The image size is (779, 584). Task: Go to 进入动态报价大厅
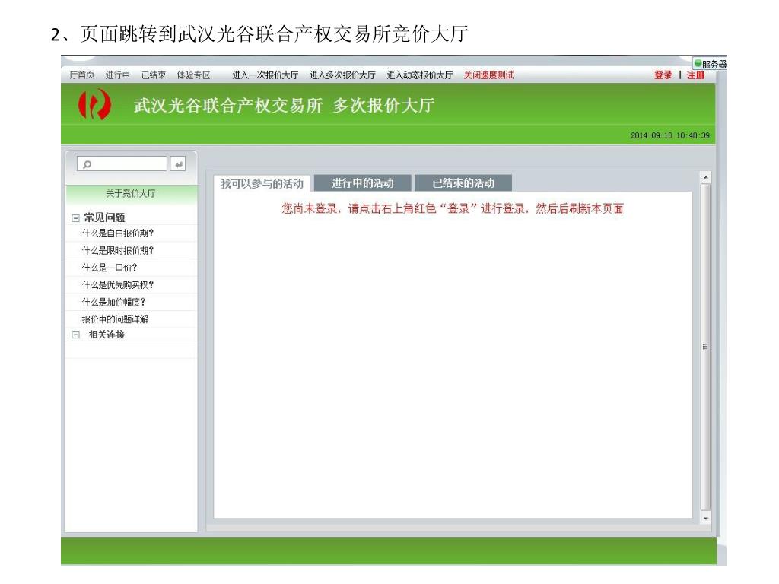(x=420, y=75)
